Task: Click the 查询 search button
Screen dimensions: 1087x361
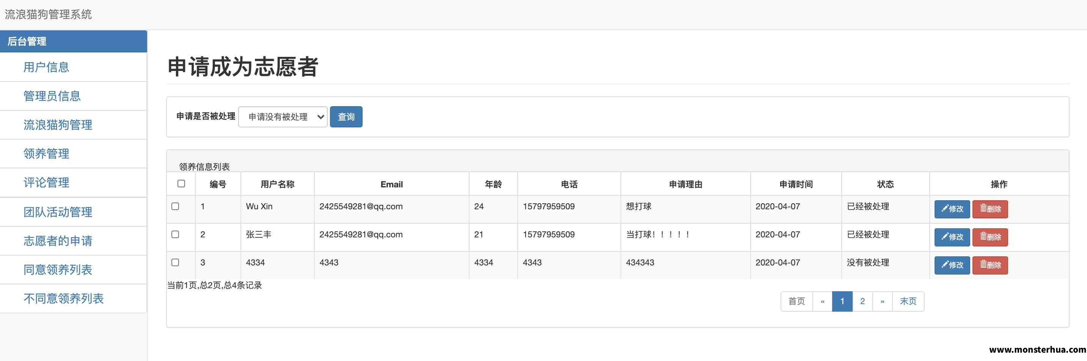Action: (x=346, y=117)
